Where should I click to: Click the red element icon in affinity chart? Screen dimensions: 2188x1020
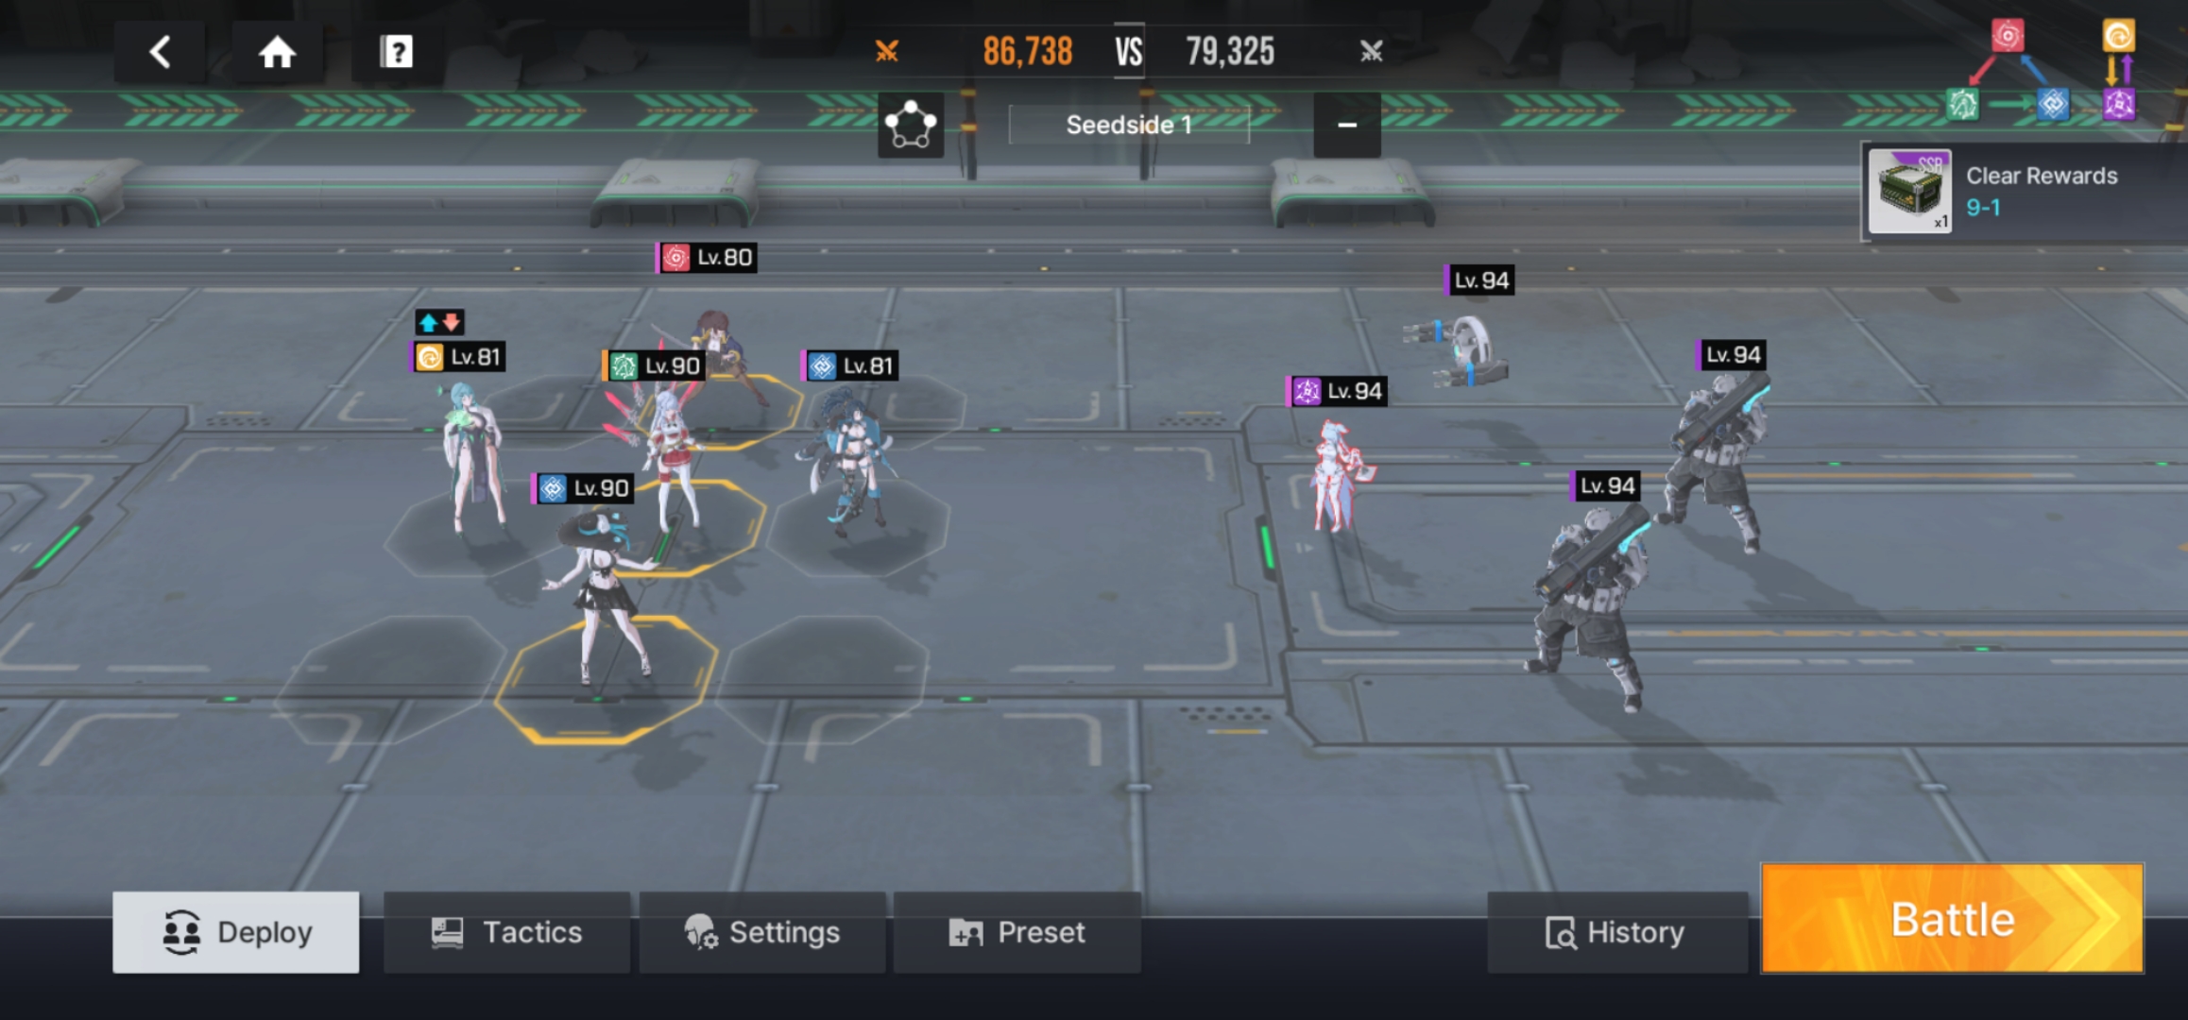2008,36
